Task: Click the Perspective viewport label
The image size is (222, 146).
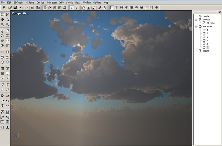Action: 20,13
